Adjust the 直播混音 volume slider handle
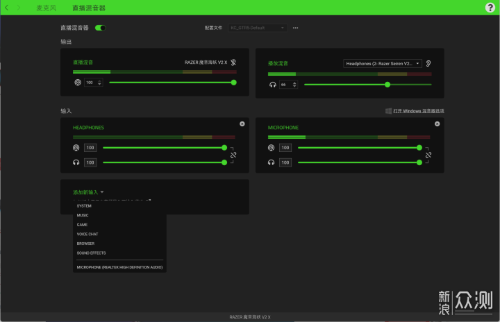500x322 pixels. (x=234, y=83)
